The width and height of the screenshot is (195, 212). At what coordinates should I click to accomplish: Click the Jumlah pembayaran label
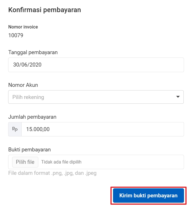coord(32,117)
